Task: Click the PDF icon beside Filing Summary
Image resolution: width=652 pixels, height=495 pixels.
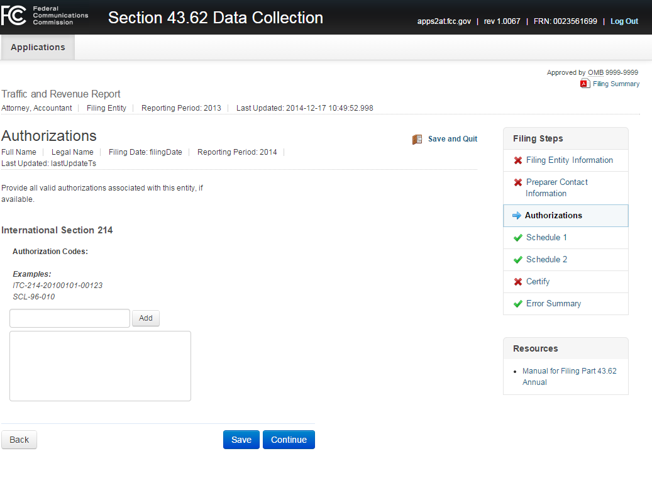Action: coord(585,84)
